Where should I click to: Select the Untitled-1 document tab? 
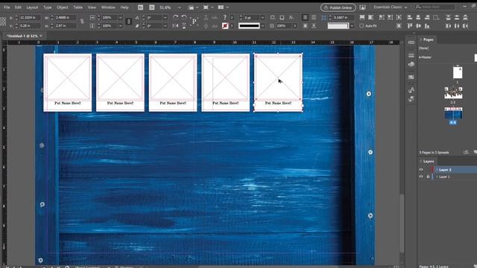pyautogui.click(x=22, y=36)
